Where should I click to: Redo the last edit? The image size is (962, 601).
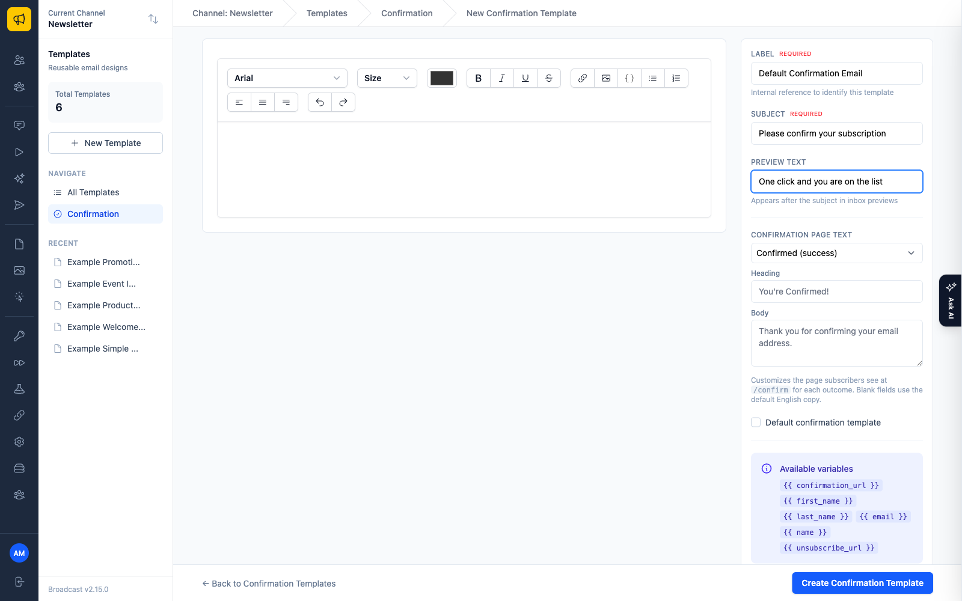343,102
